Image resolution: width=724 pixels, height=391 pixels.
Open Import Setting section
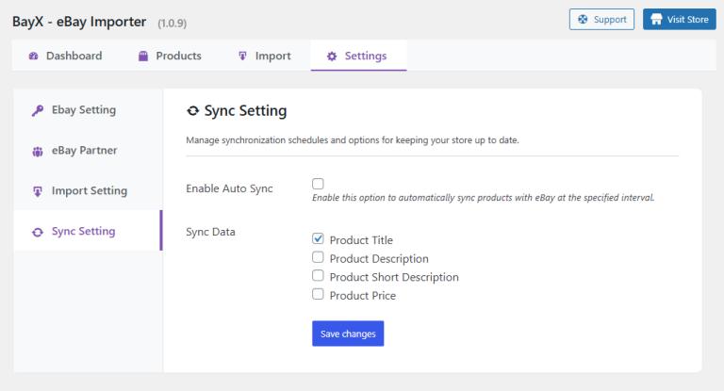pos(88,190)
